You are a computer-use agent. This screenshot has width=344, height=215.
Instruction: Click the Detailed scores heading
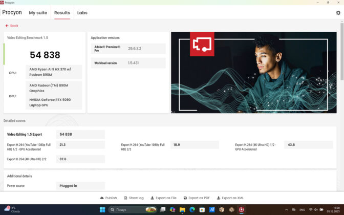click(14, 121)
